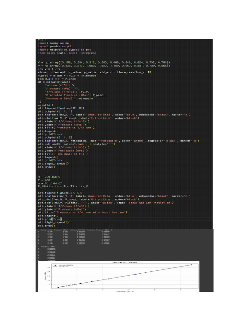Screen dimensions: 249x332
Task: Click the 'T = 400' line
Action: pos(44,180)
